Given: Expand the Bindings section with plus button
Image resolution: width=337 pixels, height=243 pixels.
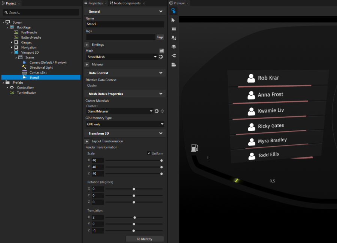Looking at the screenshot, I should pos(87,45).
